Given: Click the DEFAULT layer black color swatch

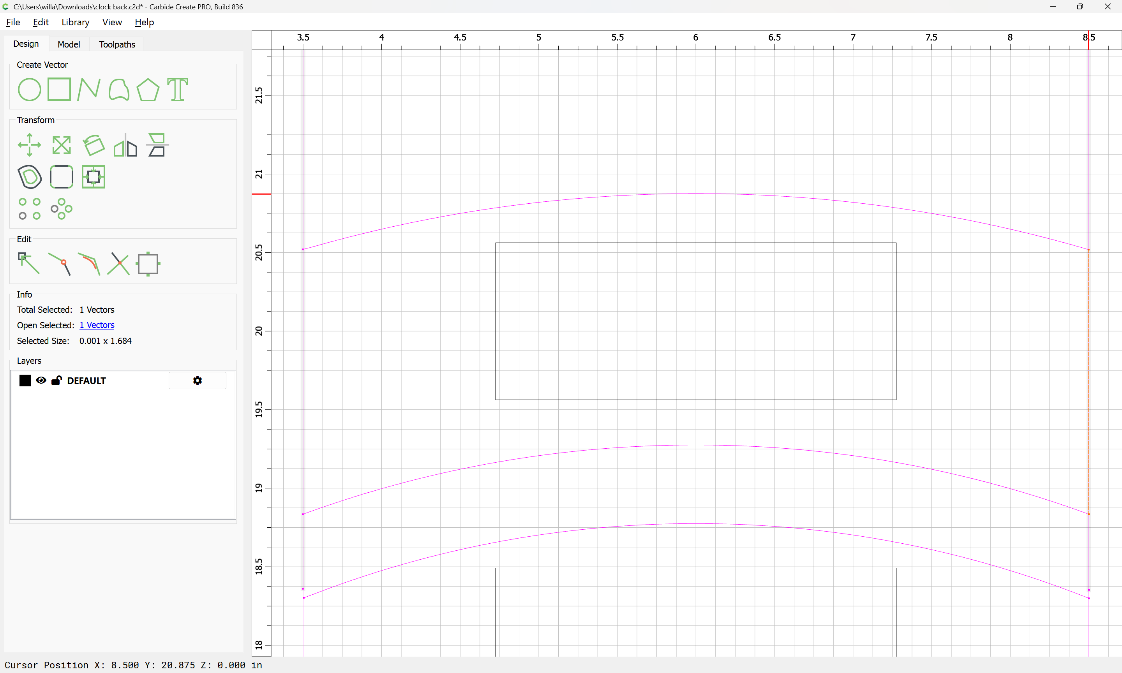Looking at the screenshot, I should pyautogui.click(x=25, y=381).
